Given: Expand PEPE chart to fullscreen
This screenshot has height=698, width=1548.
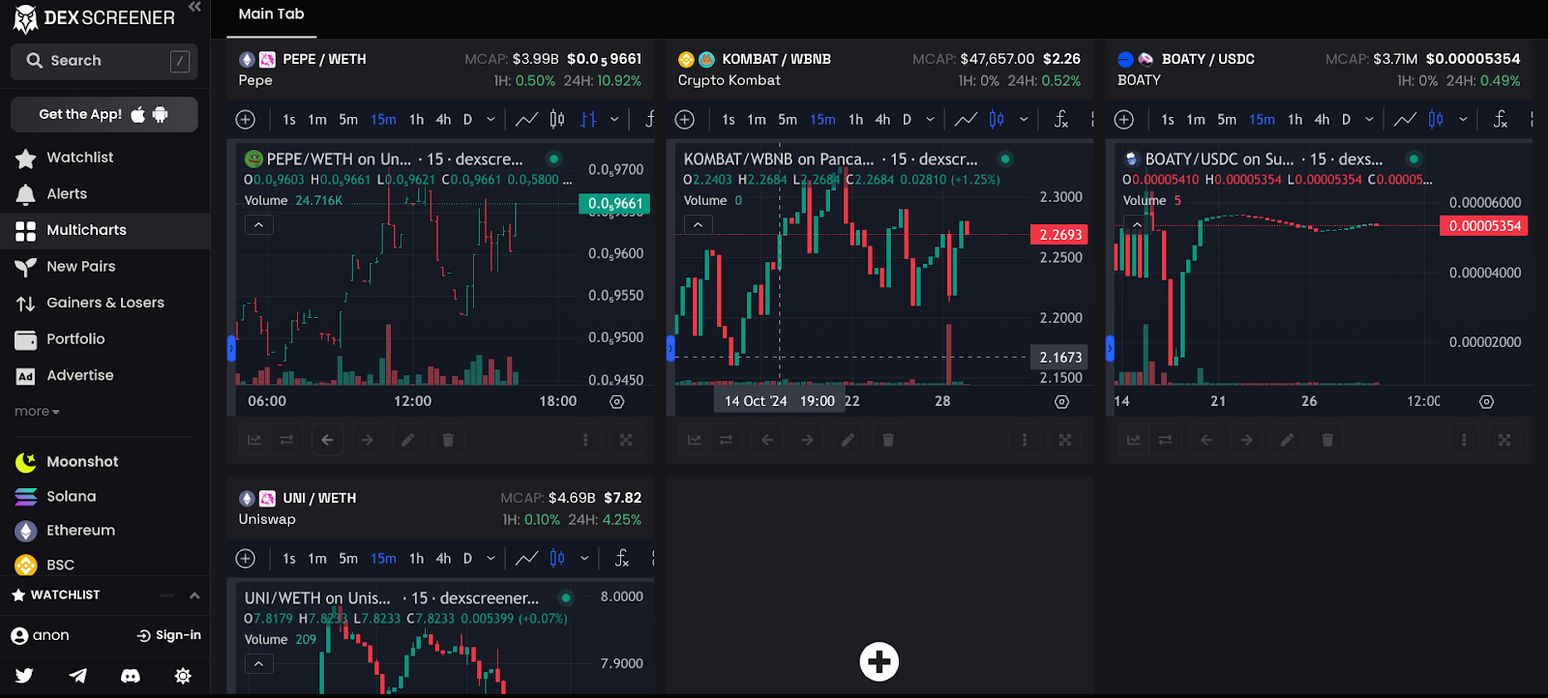Looking at the screenshot, I should pyautogui.click(x=626, y=440).
